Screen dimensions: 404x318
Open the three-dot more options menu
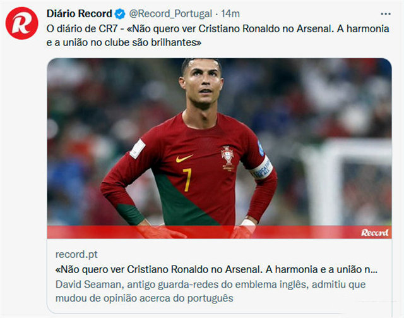(386, 14)
